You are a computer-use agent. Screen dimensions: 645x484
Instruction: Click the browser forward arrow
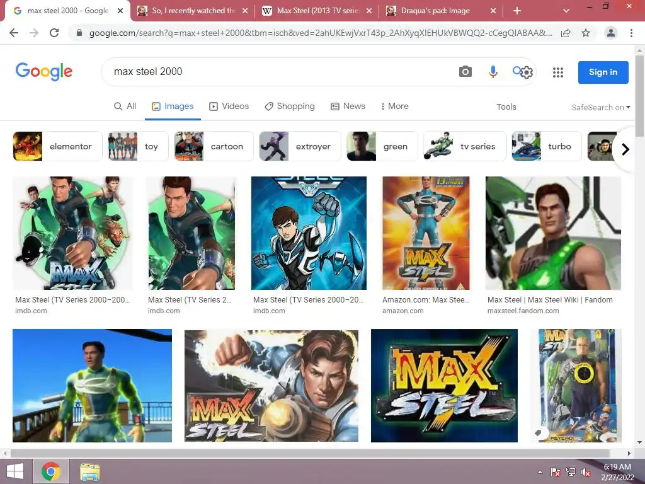point(34,33)
